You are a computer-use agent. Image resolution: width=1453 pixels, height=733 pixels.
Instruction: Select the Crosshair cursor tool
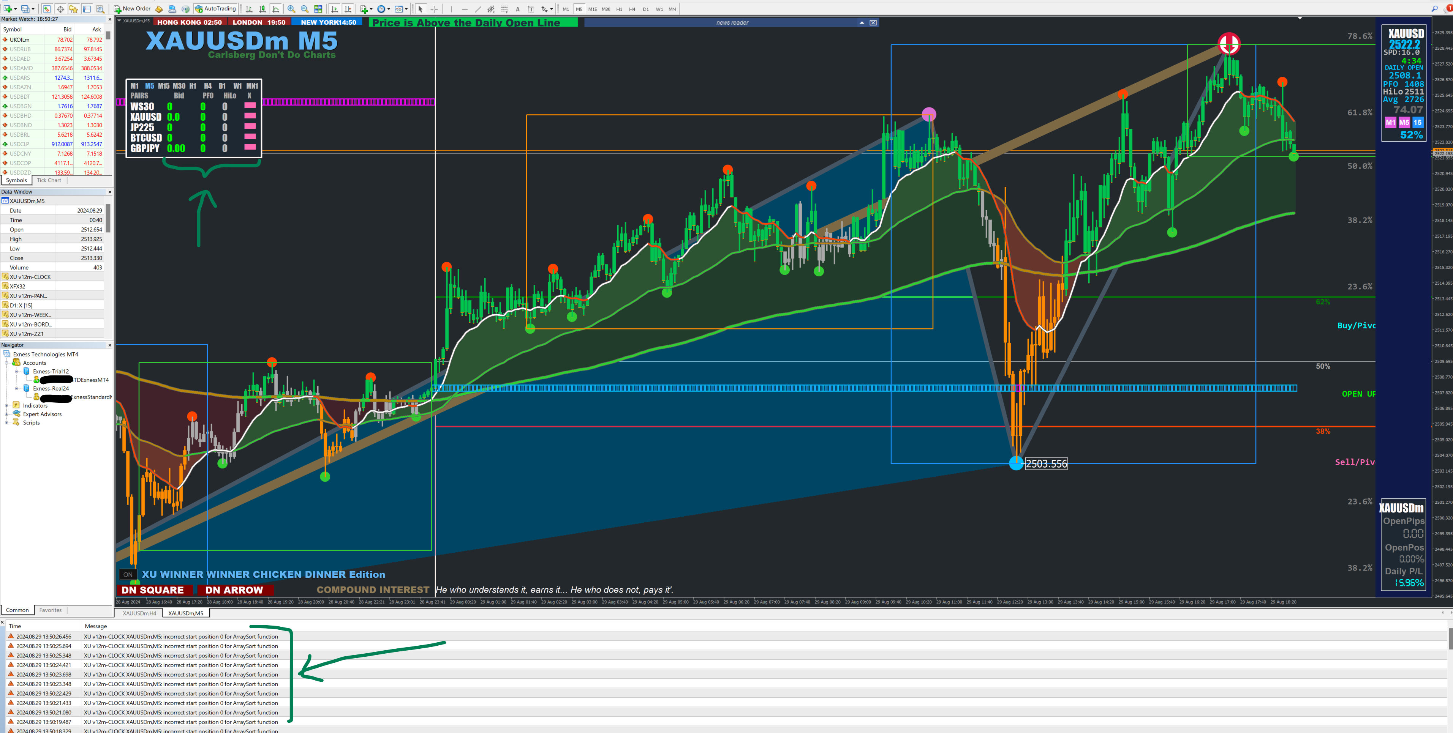pyautogui.click(x=434, y=9)
